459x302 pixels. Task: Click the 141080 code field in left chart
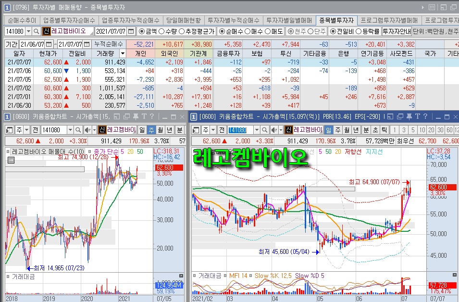click(53, 130)
